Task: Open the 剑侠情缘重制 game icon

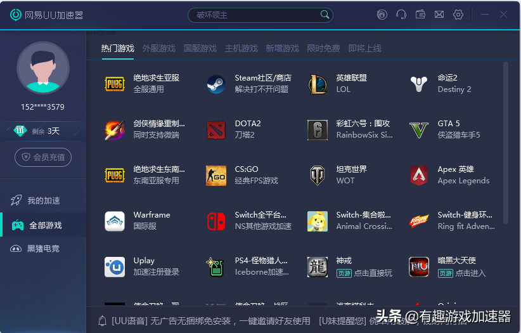Action: tap(115, 130)
